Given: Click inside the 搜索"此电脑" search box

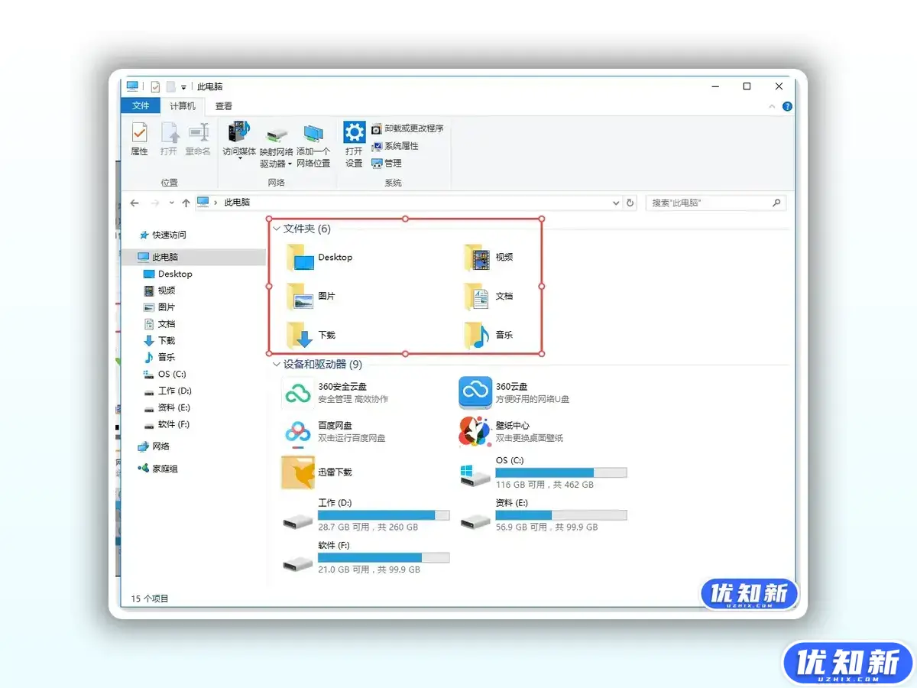Looking at the screenshot, I should coord(711,203).
